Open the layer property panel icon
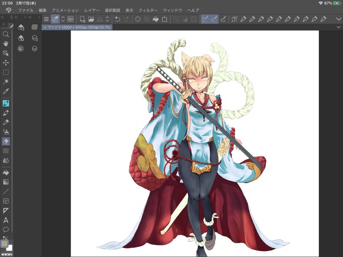This screenshot has width=343, height=257. click(35, 27)
